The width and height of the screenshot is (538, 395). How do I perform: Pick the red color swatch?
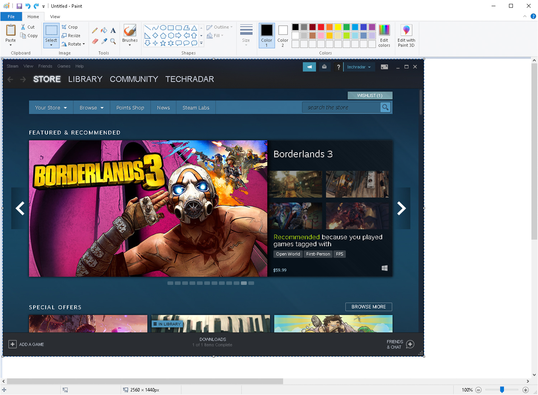click(321, 27)
